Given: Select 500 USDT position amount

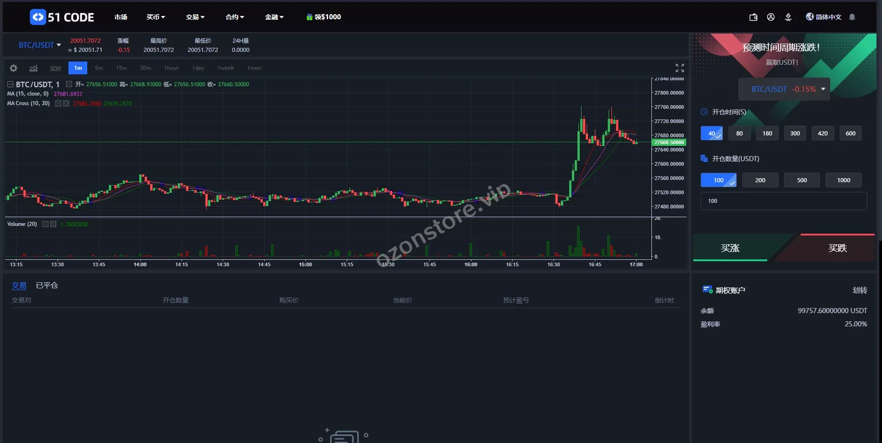Looking at the screenshot, I should point(802,180).
